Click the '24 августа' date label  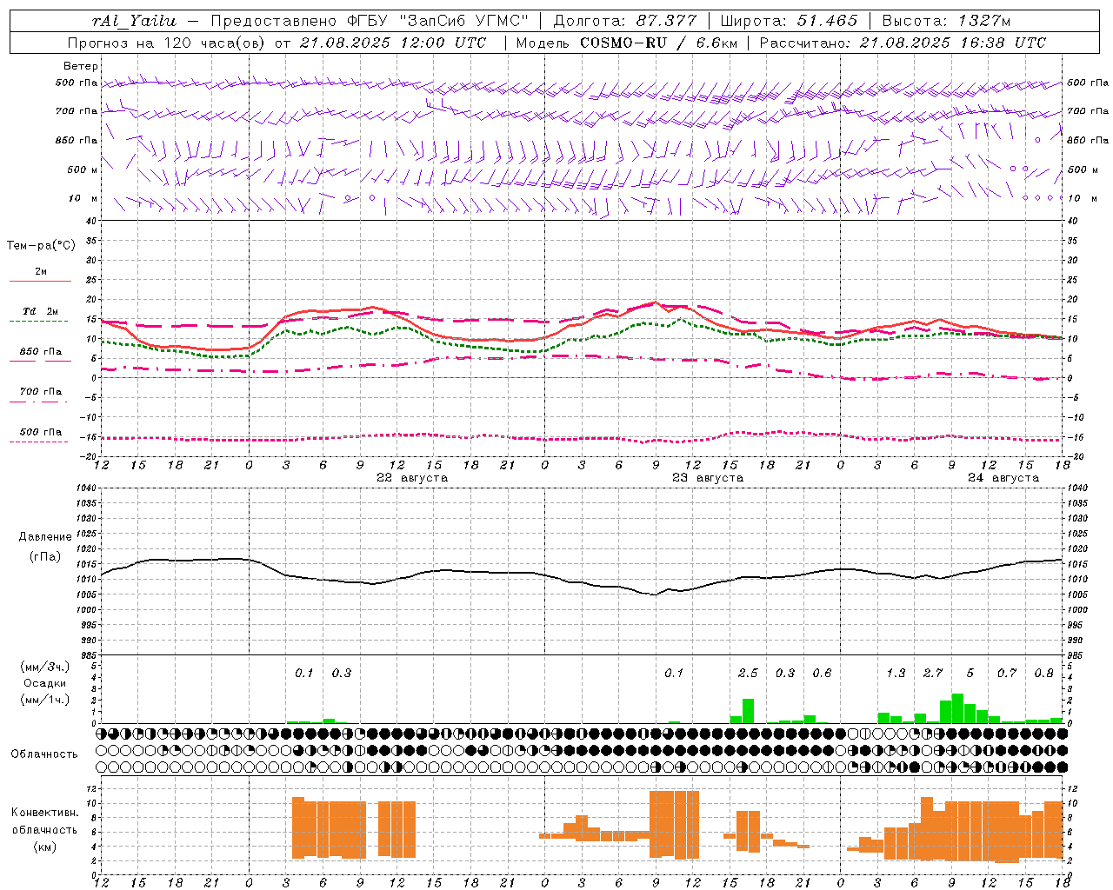pyautogui.click(x=1003, y=478)
